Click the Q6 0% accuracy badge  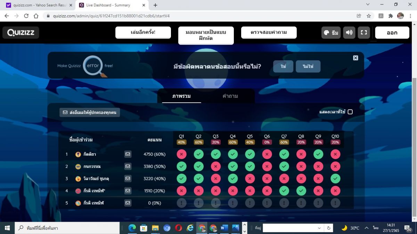(x=267, y=142)
